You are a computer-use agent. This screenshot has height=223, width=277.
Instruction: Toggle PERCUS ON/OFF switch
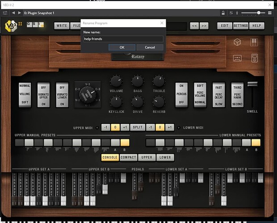(x=181, y=95)
